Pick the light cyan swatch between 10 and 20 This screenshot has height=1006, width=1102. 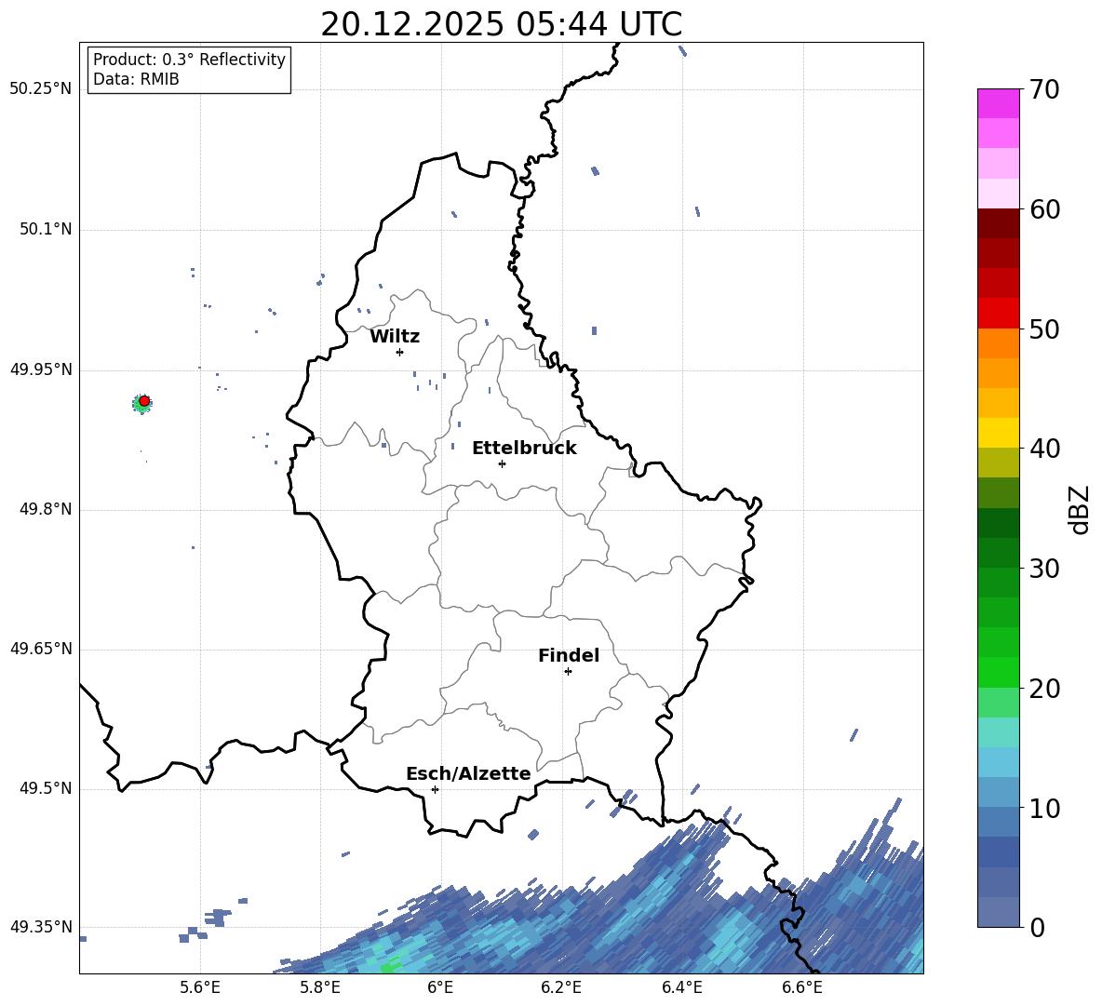click(998, 762)
